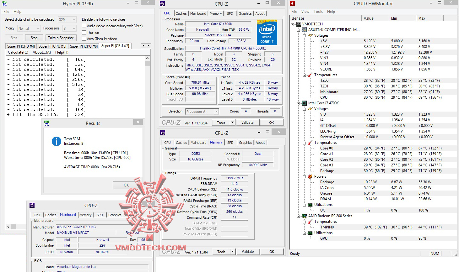Open the SPD tab in the CPU-Z Memory-tab window
Viewport: 459px width, 272px height.
230,143
